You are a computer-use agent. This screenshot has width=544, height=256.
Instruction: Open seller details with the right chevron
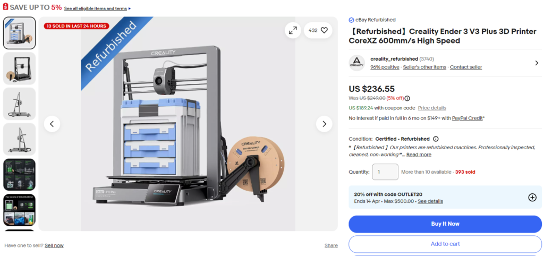[537, 63]
